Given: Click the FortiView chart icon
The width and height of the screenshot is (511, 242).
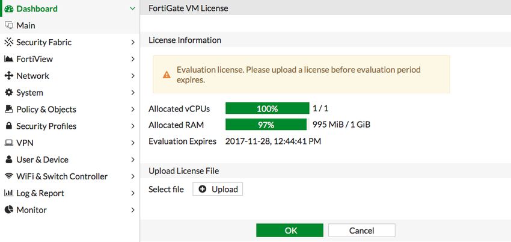Looking at the screenshot, I should point(9,59).
